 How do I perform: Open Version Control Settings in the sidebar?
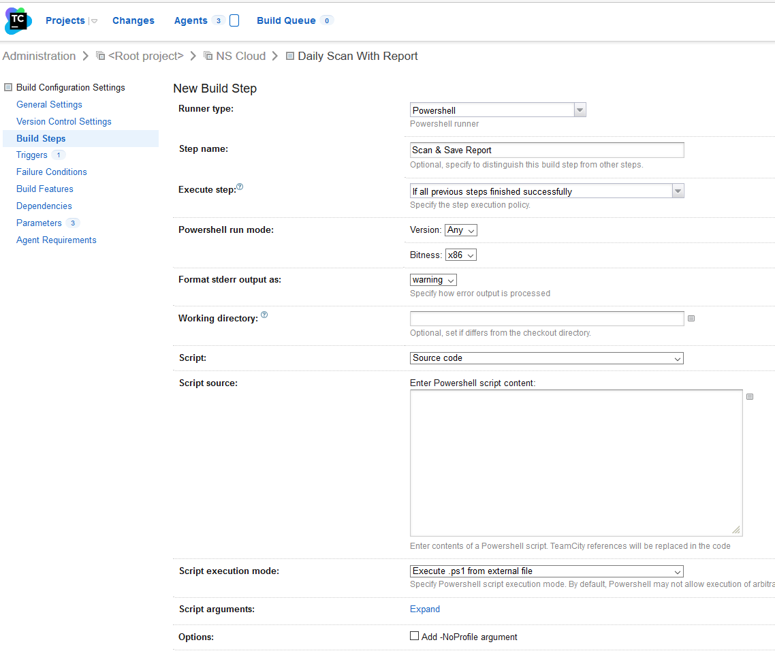pos(63,121)
